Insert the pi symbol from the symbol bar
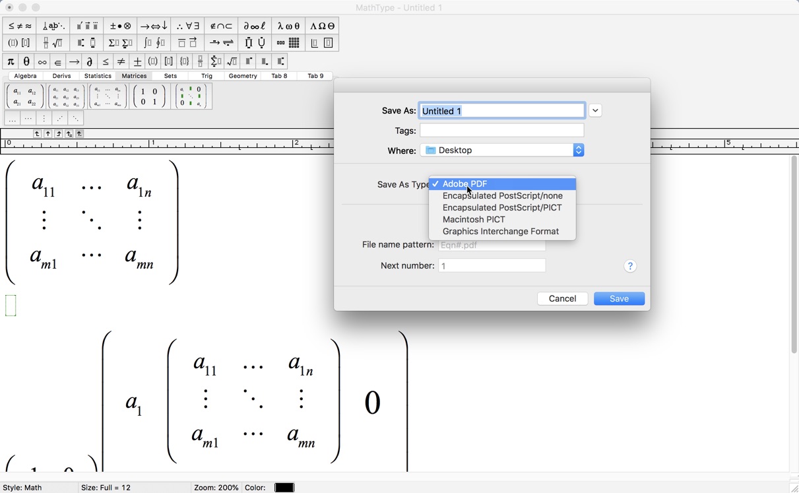 10,61
